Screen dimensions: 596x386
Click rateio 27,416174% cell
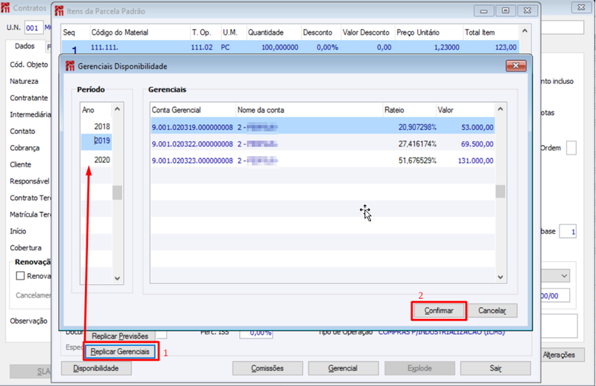click(417, 144)
